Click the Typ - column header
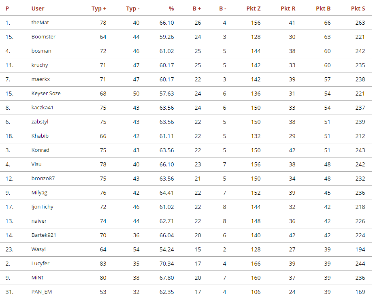 pyautogui.click(x=133, y=9)
